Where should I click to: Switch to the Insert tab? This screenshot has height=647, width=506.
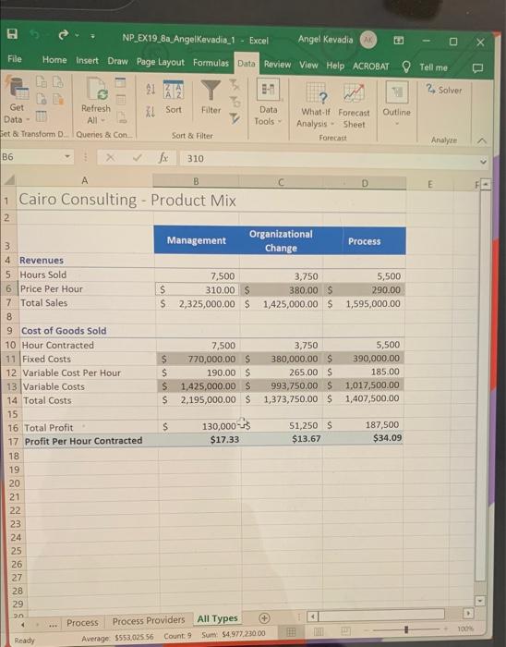click(87, 61)
